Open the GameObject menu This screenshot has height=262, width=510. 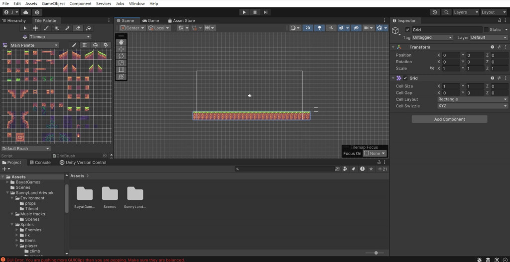tap(53, 3)
